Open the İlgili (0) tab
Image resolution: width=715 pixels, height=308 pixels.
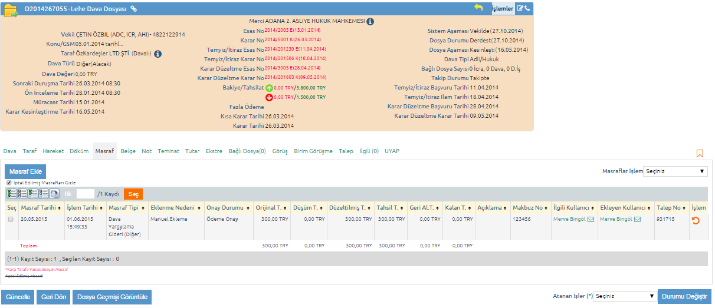pos(369,151)
